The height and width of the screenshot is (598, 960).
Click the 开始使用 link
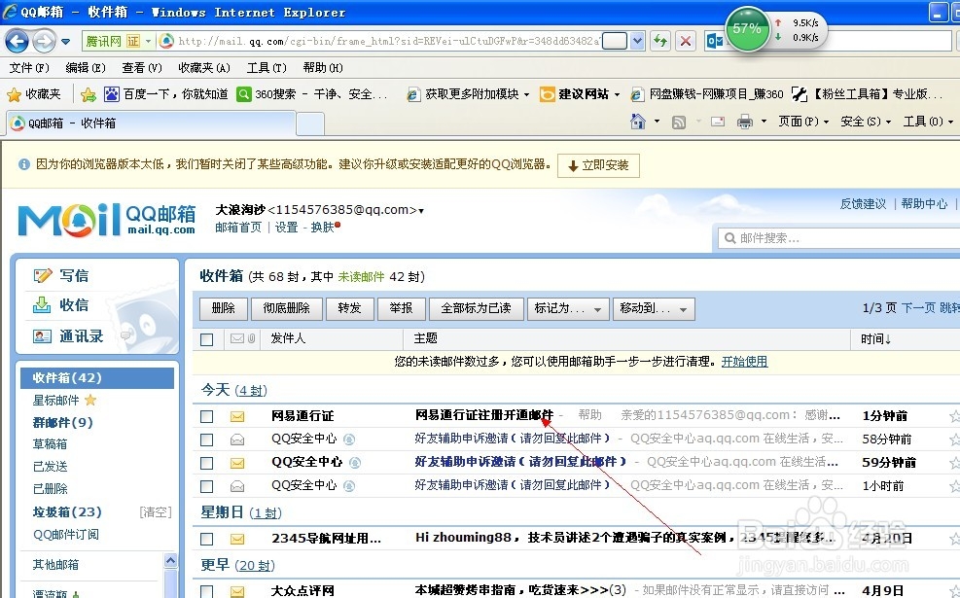744,362
